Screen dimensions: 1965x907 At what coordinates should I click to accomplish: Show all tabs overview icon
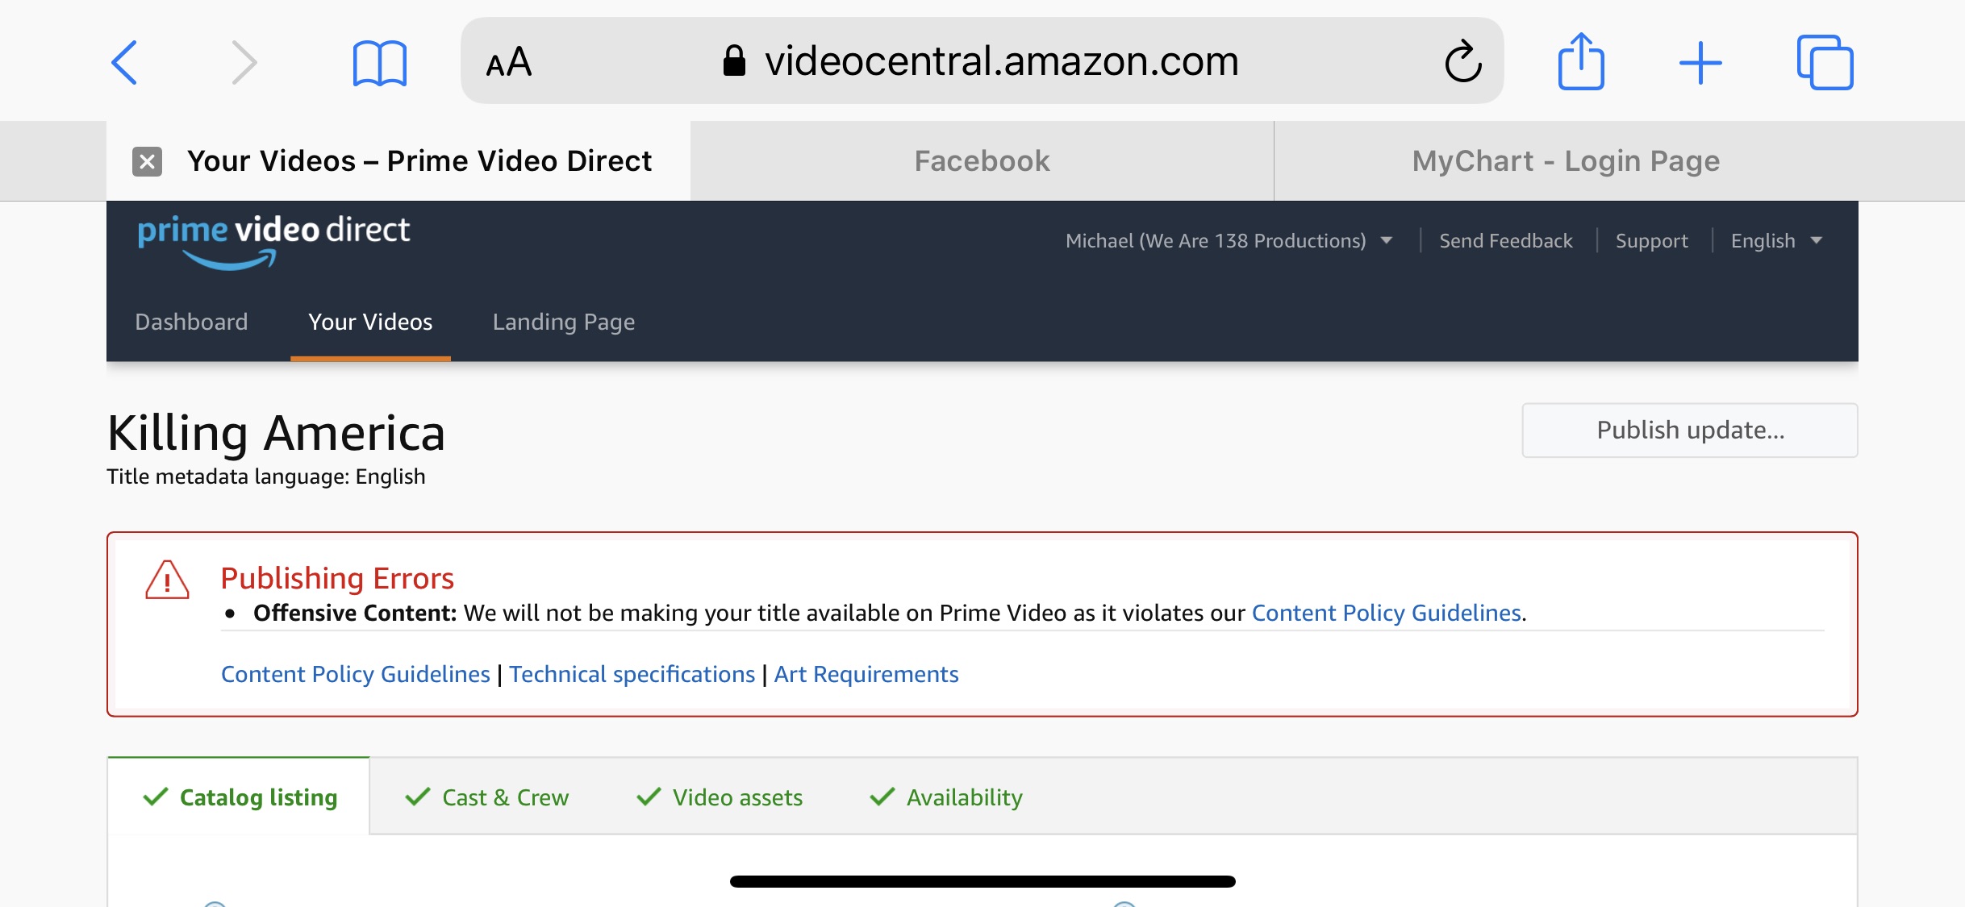pyautogui.click(x=1825, y=62)
